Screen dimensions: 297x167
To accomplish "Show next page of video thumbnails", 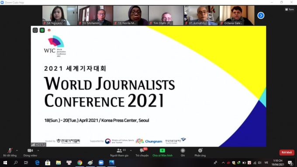I will (261, 16).
